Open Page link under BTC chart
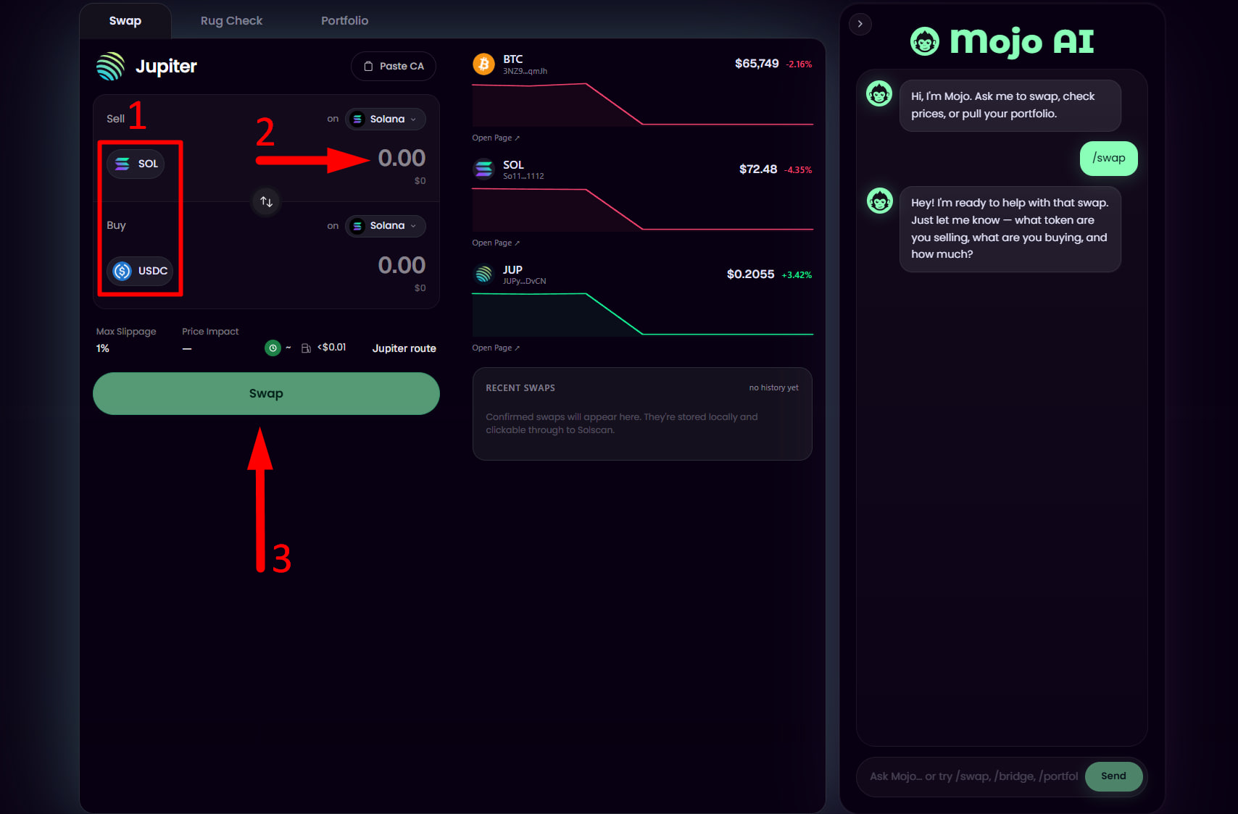The width and height of the screenshot is (1238, 814). [x=496, y=138]
